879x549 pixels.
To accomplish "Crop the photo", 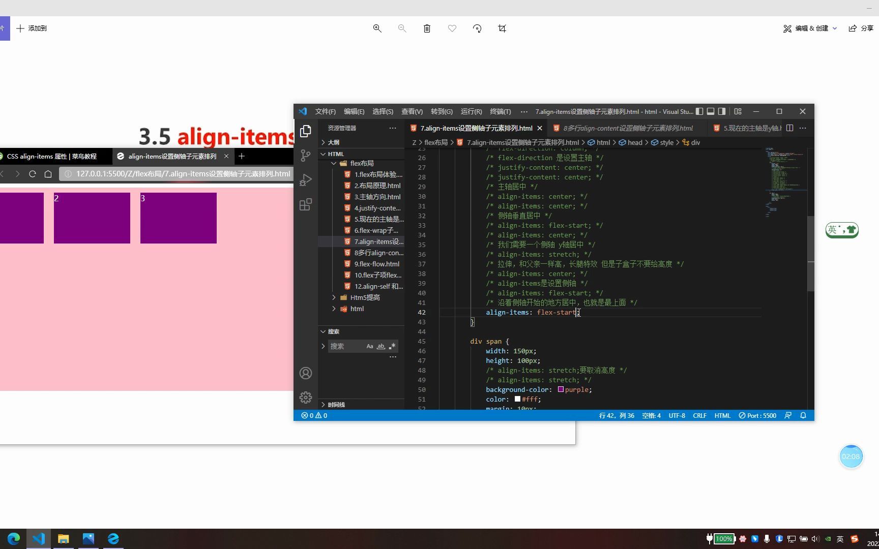I will [502, 28].
